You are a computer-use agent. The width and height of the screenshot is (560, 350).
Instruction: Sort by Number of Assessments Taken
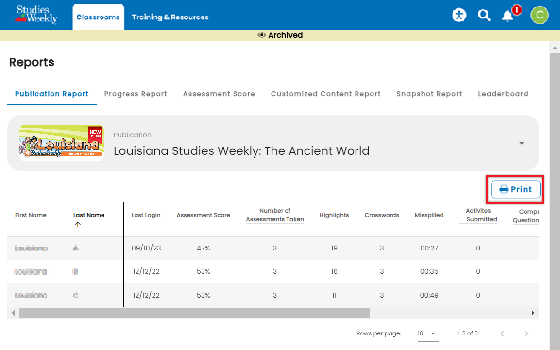point(275,215)
